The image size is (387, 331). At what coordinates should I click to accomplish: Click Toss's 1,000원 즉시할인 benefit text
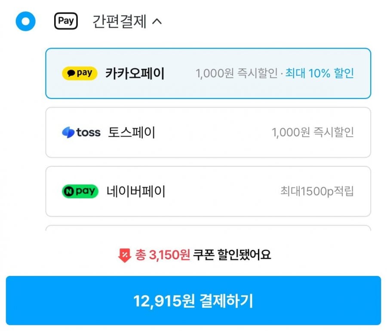tap(313, 132)
